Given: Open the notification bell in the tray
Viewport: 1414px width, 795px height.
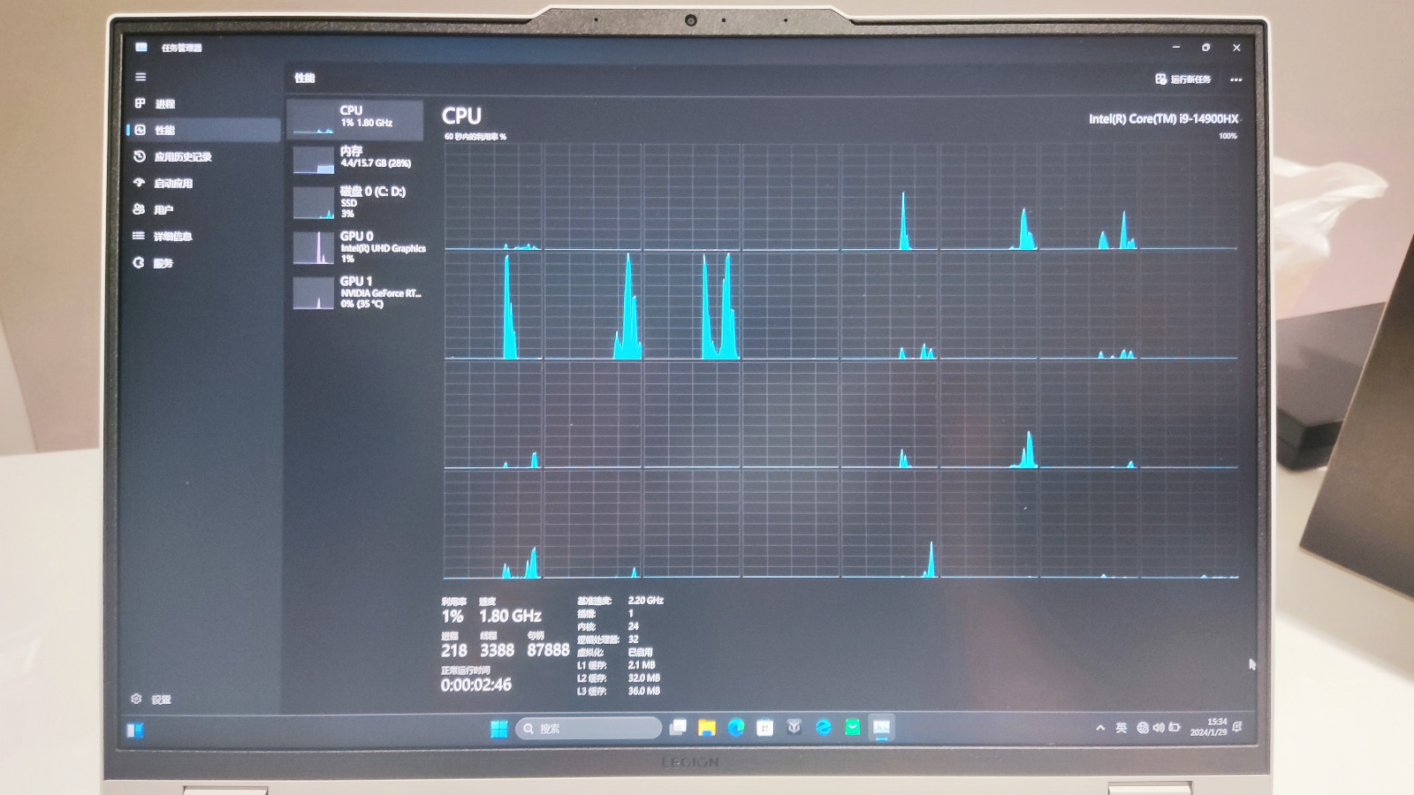Looking at the screenshot, I should (x=1237, y=727).
